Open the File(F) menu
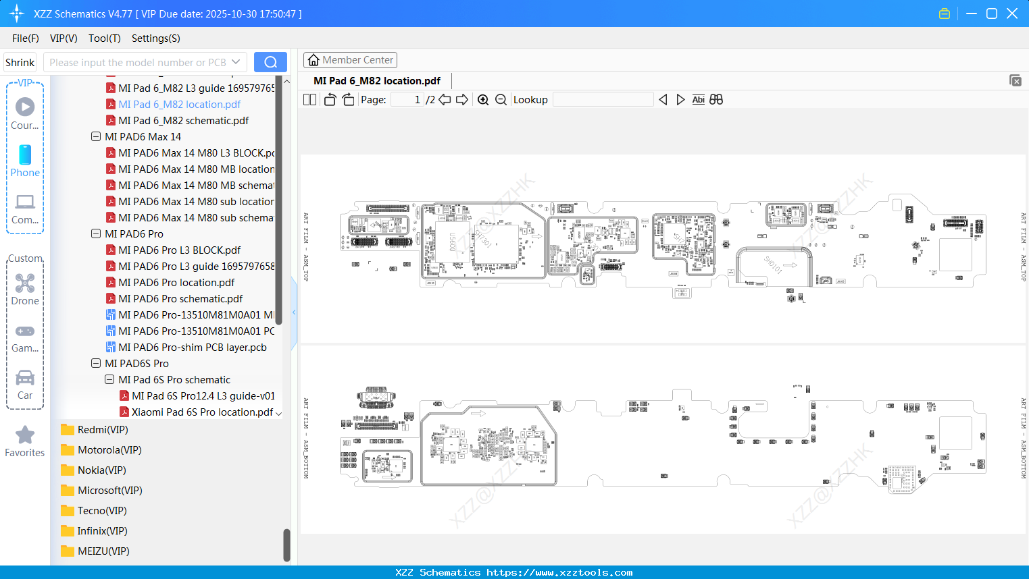The height and width of the screenshot is (579, 1029). (26, 38)
